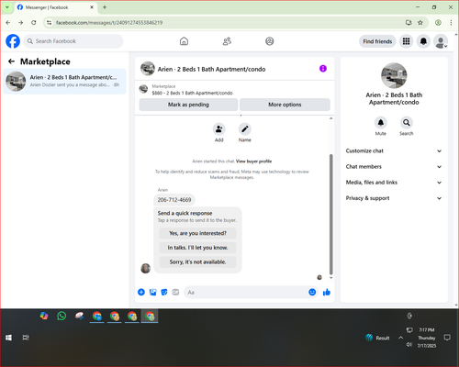Open the Notifications bell in the header
The width and height of the screenshot is (459, 367).
tap(423, 41)
